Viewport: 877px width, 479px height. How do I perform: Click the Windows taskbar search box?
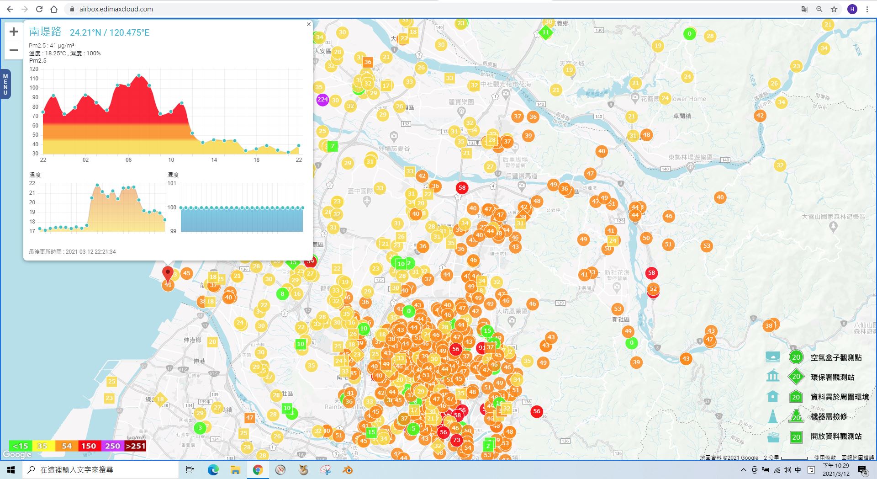click(x=100, y=470)
